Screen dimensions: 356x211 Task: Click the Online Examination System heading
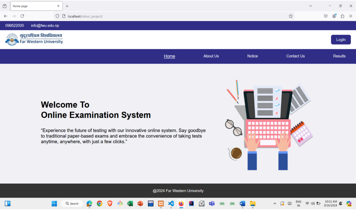pos(96,115)
